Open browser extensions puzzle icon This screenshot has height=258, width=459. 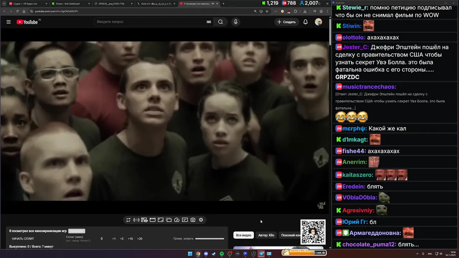point(295,11)
